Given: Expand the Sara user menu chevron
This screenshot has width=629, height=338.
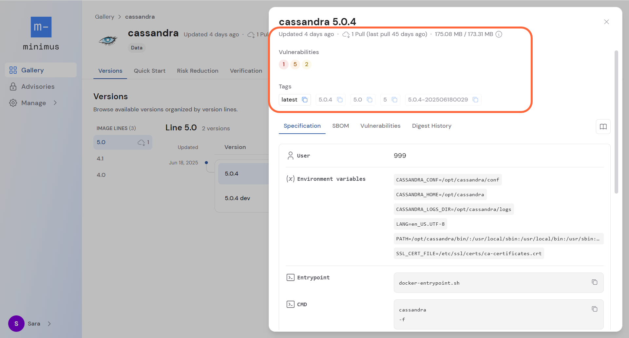Looking at the screenshot, I should (49, 324).
